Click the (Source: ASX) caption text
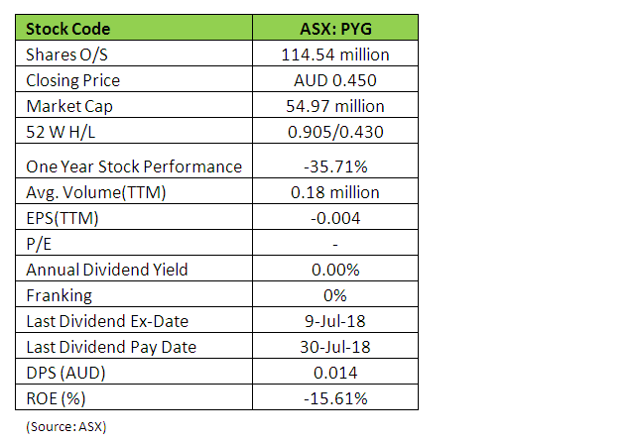This screenshot has width=635, height=441. pyautogui.click(x=64, y=426)
